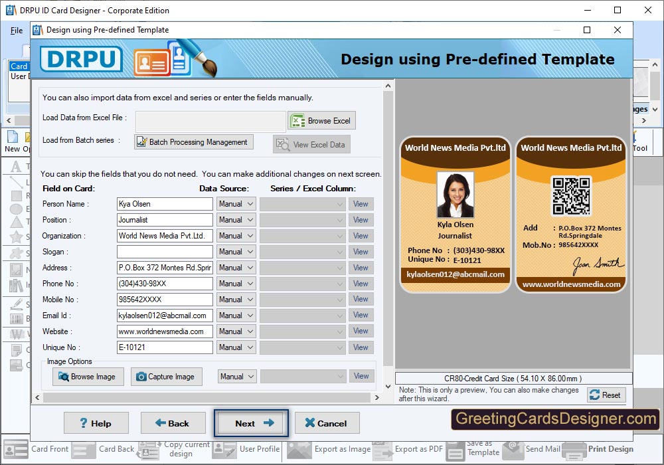Open Data Source dropdown for Mobile No
Image resolution: width=664 pixels, height=465 pixels.
pyautogui.click(x=236, y=300)
